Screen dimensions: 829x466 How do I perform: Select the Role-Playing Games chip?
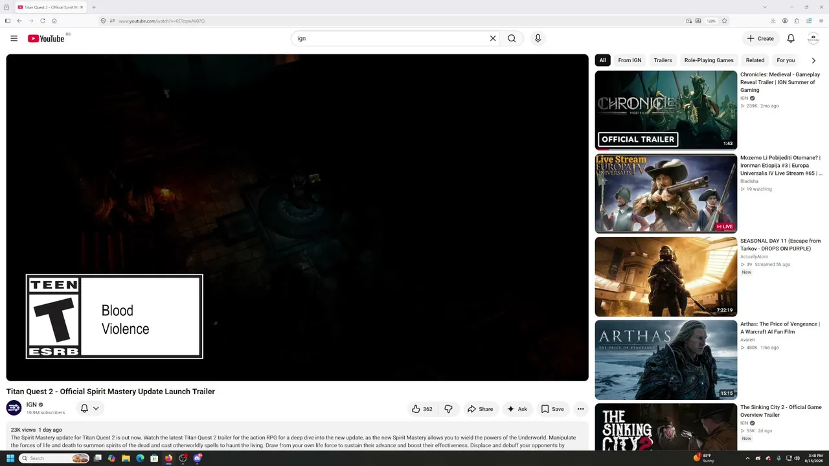coord(709,60)
